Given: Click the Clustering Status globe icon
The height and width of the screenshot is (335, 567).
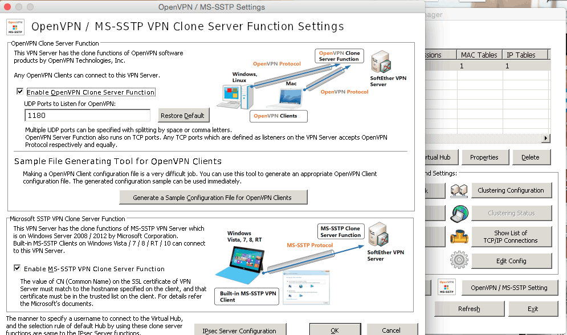Looking at the screenshot, I should (x=459, y=213).
